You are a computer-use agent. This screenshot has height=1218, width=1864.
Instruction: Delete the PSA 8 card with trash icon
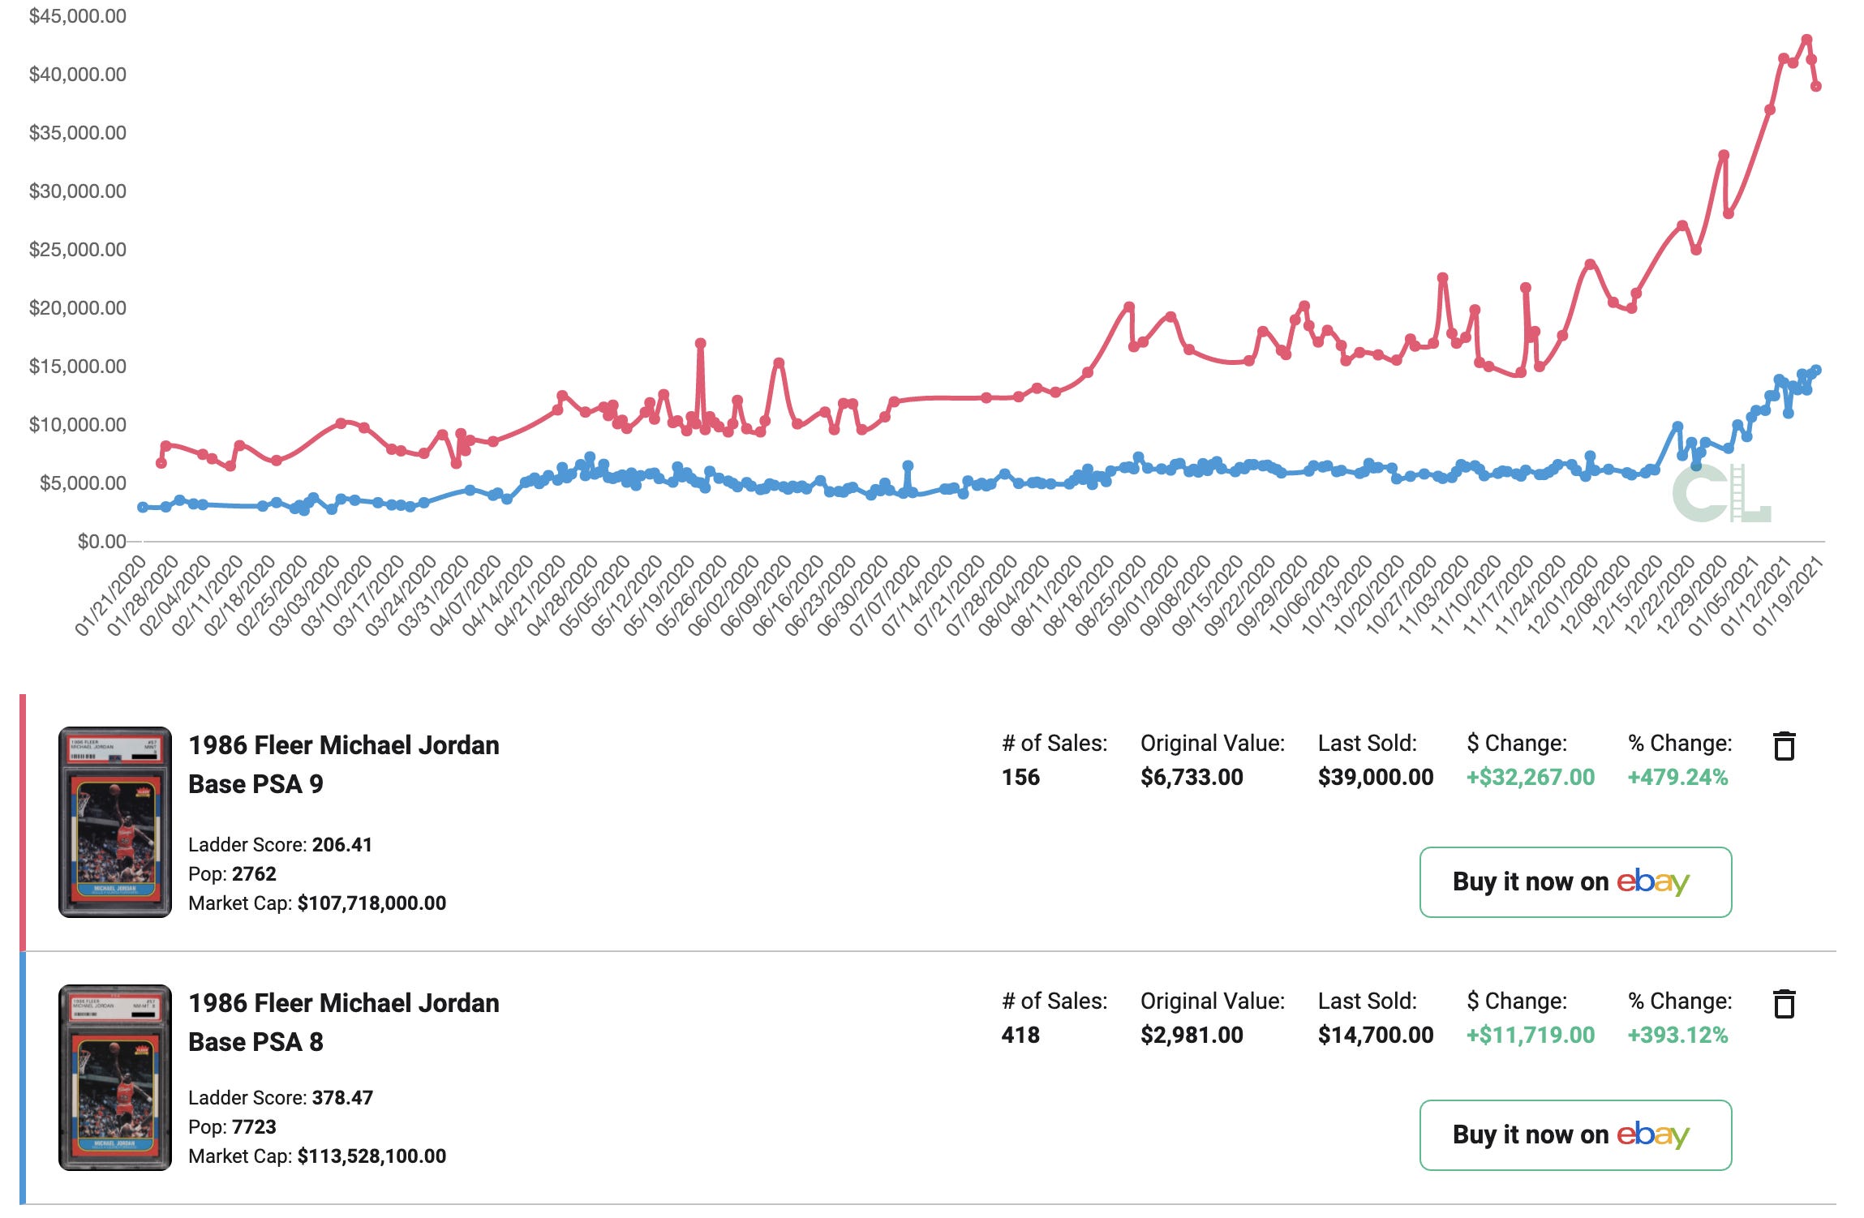coord(1784,1004)
